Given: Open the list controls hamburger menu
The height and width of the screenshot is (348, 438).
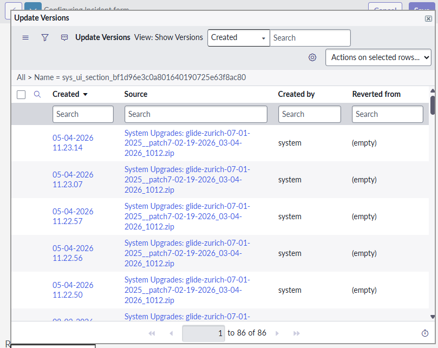Looking at the screenshot, I should (25, 38).
